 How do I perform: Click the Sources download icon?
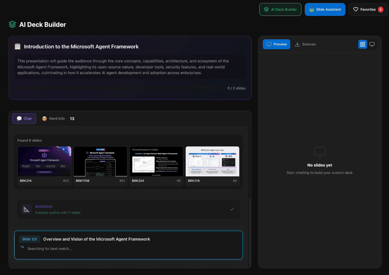(x=297, y=44)
